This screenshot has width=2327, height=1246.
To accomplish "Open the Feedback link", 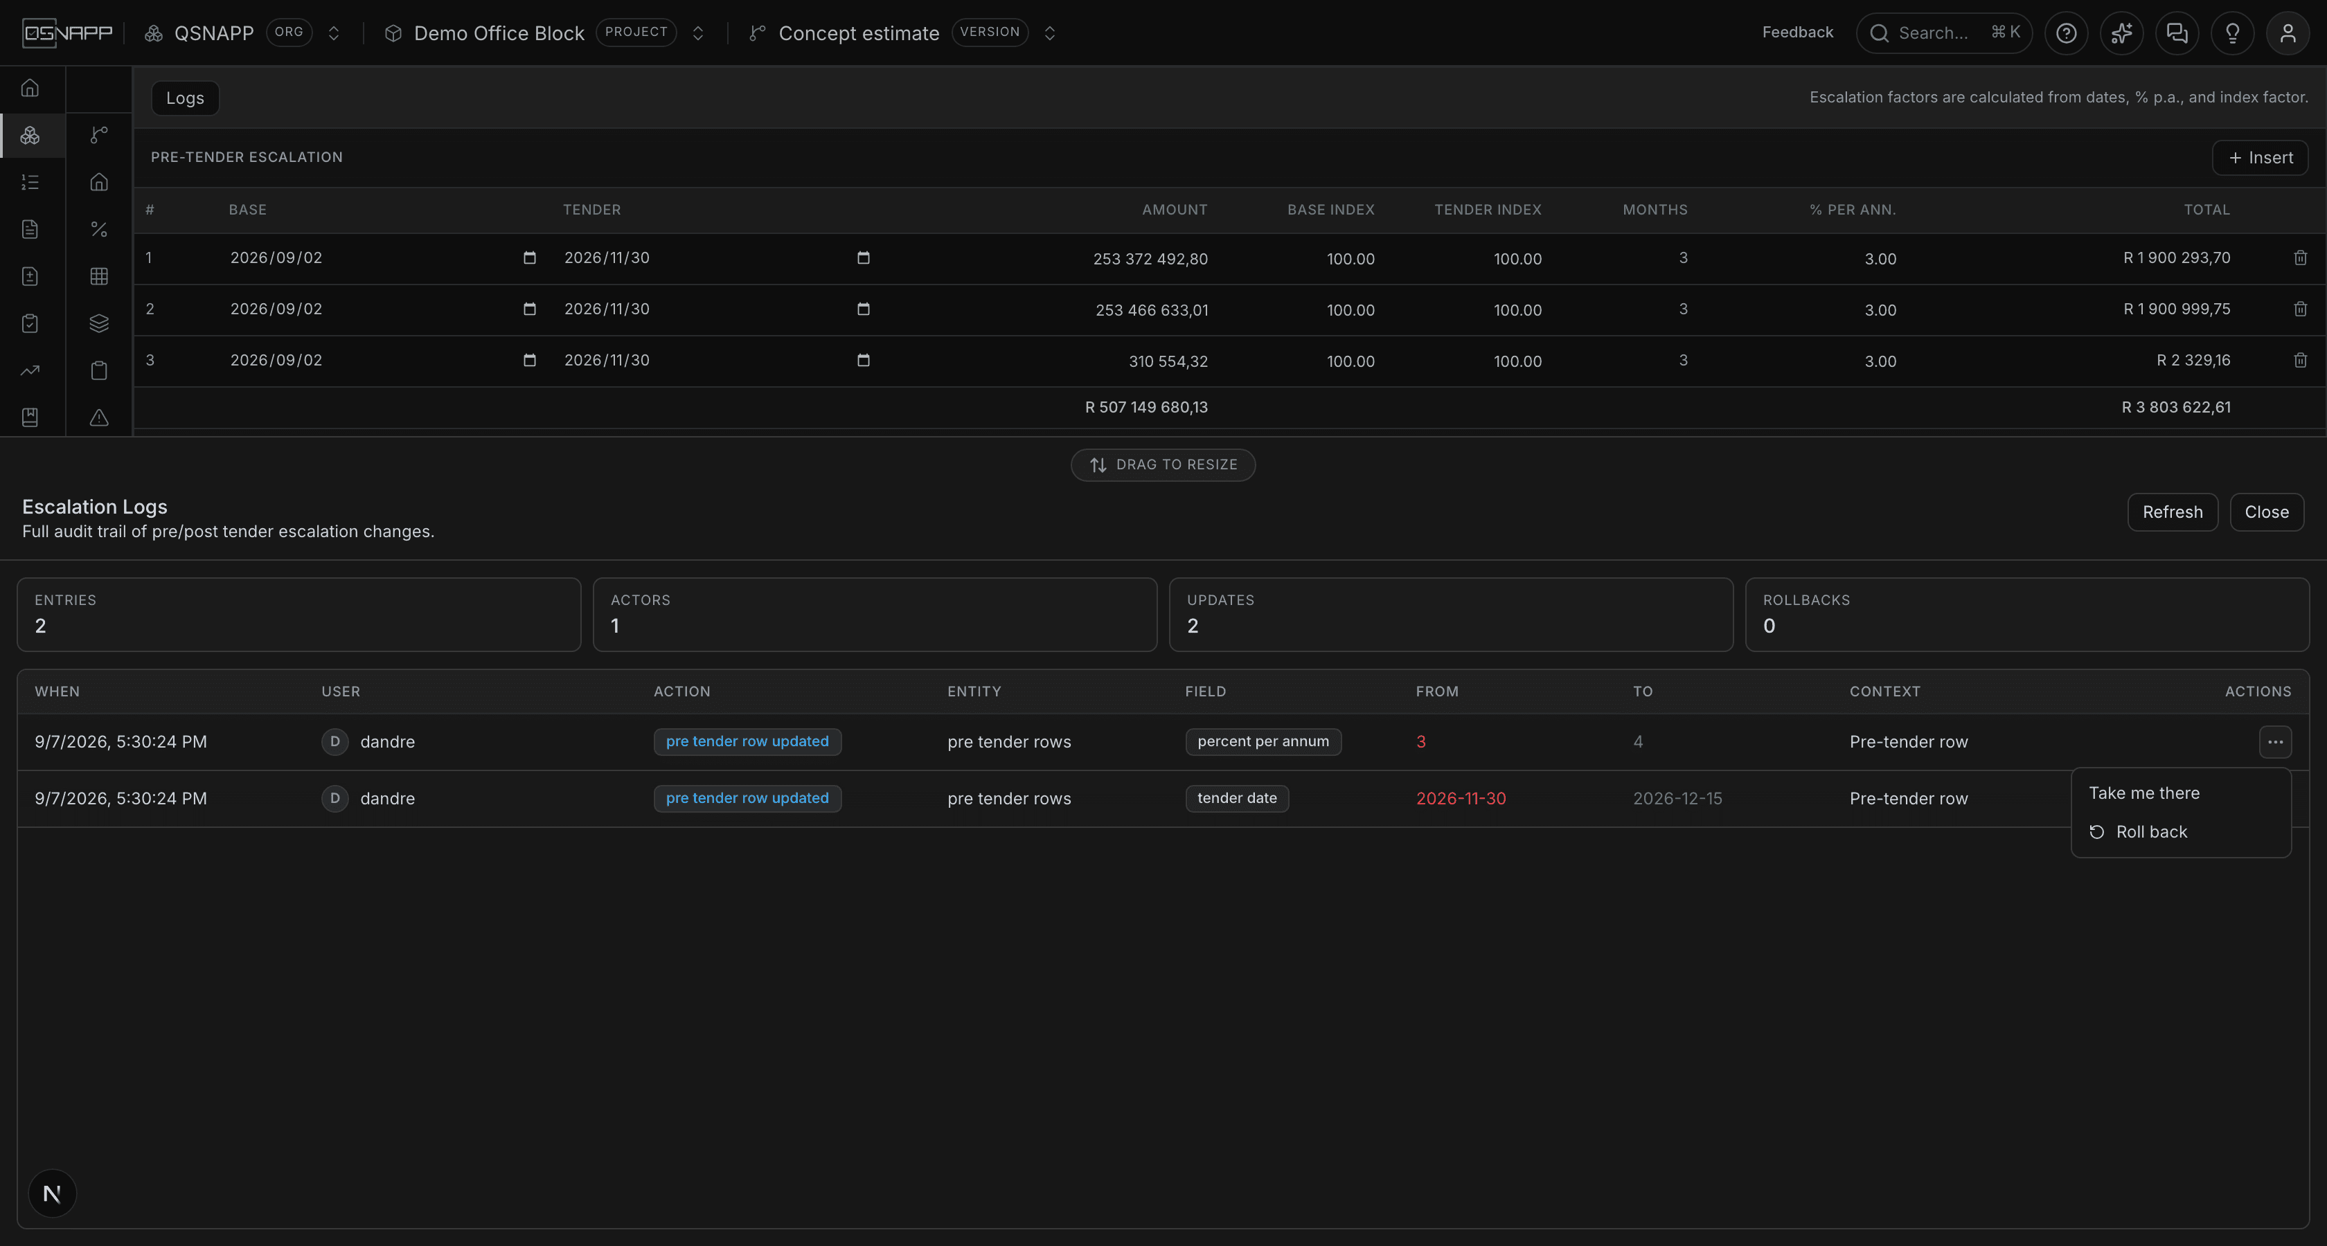I will click(1796, 33).
